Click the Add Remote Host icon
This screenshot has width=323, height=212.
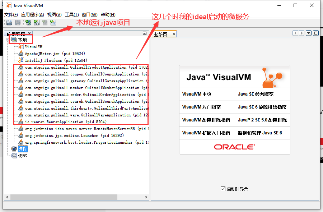pyautogui.click(x=28, y=22)
